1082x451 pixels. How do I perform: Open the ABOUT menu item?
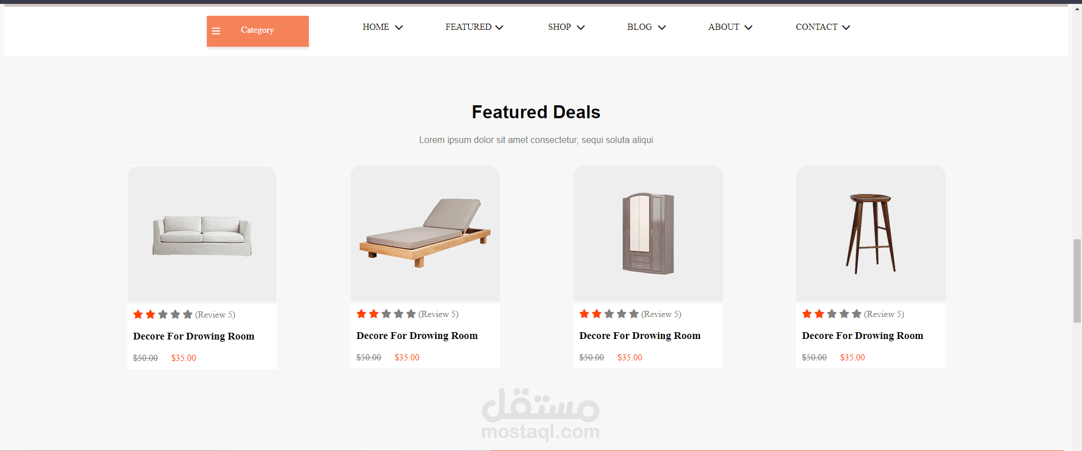tap(724, 27)
